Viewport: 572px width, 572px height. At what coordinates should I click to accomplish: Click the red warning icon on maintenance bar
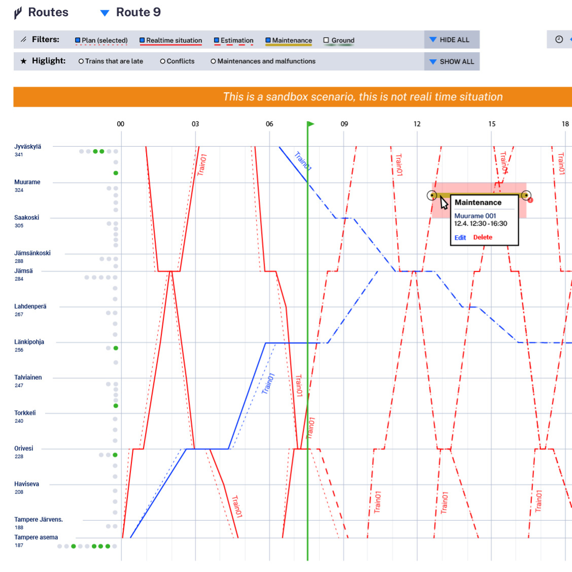[x=530, y=200]
